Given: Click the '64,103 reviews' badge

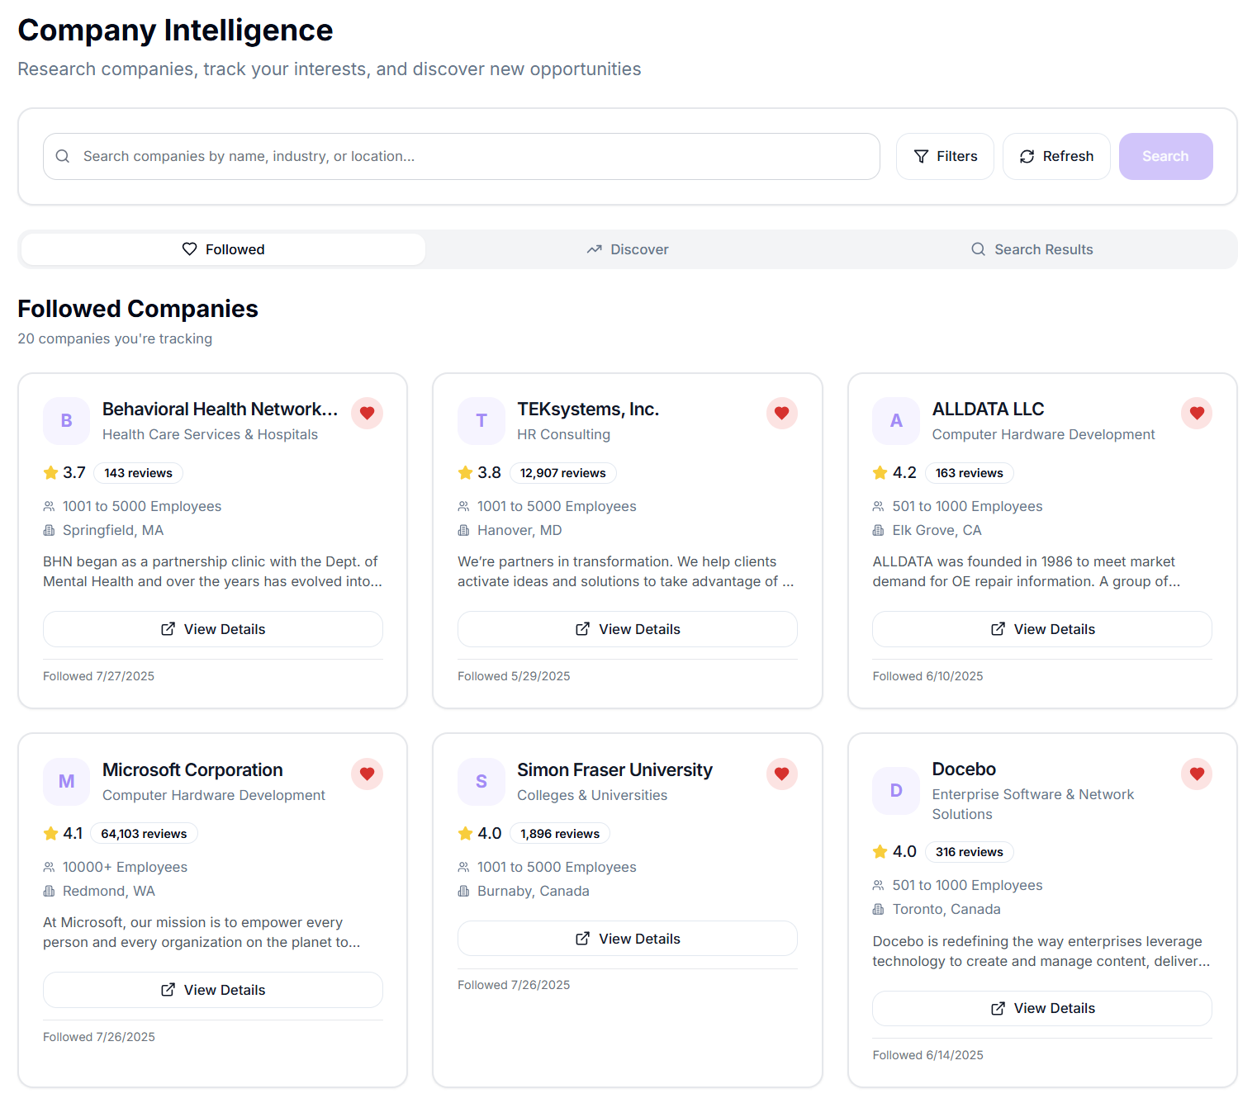Looking at the screenshot, I should (x=144, y=834).
